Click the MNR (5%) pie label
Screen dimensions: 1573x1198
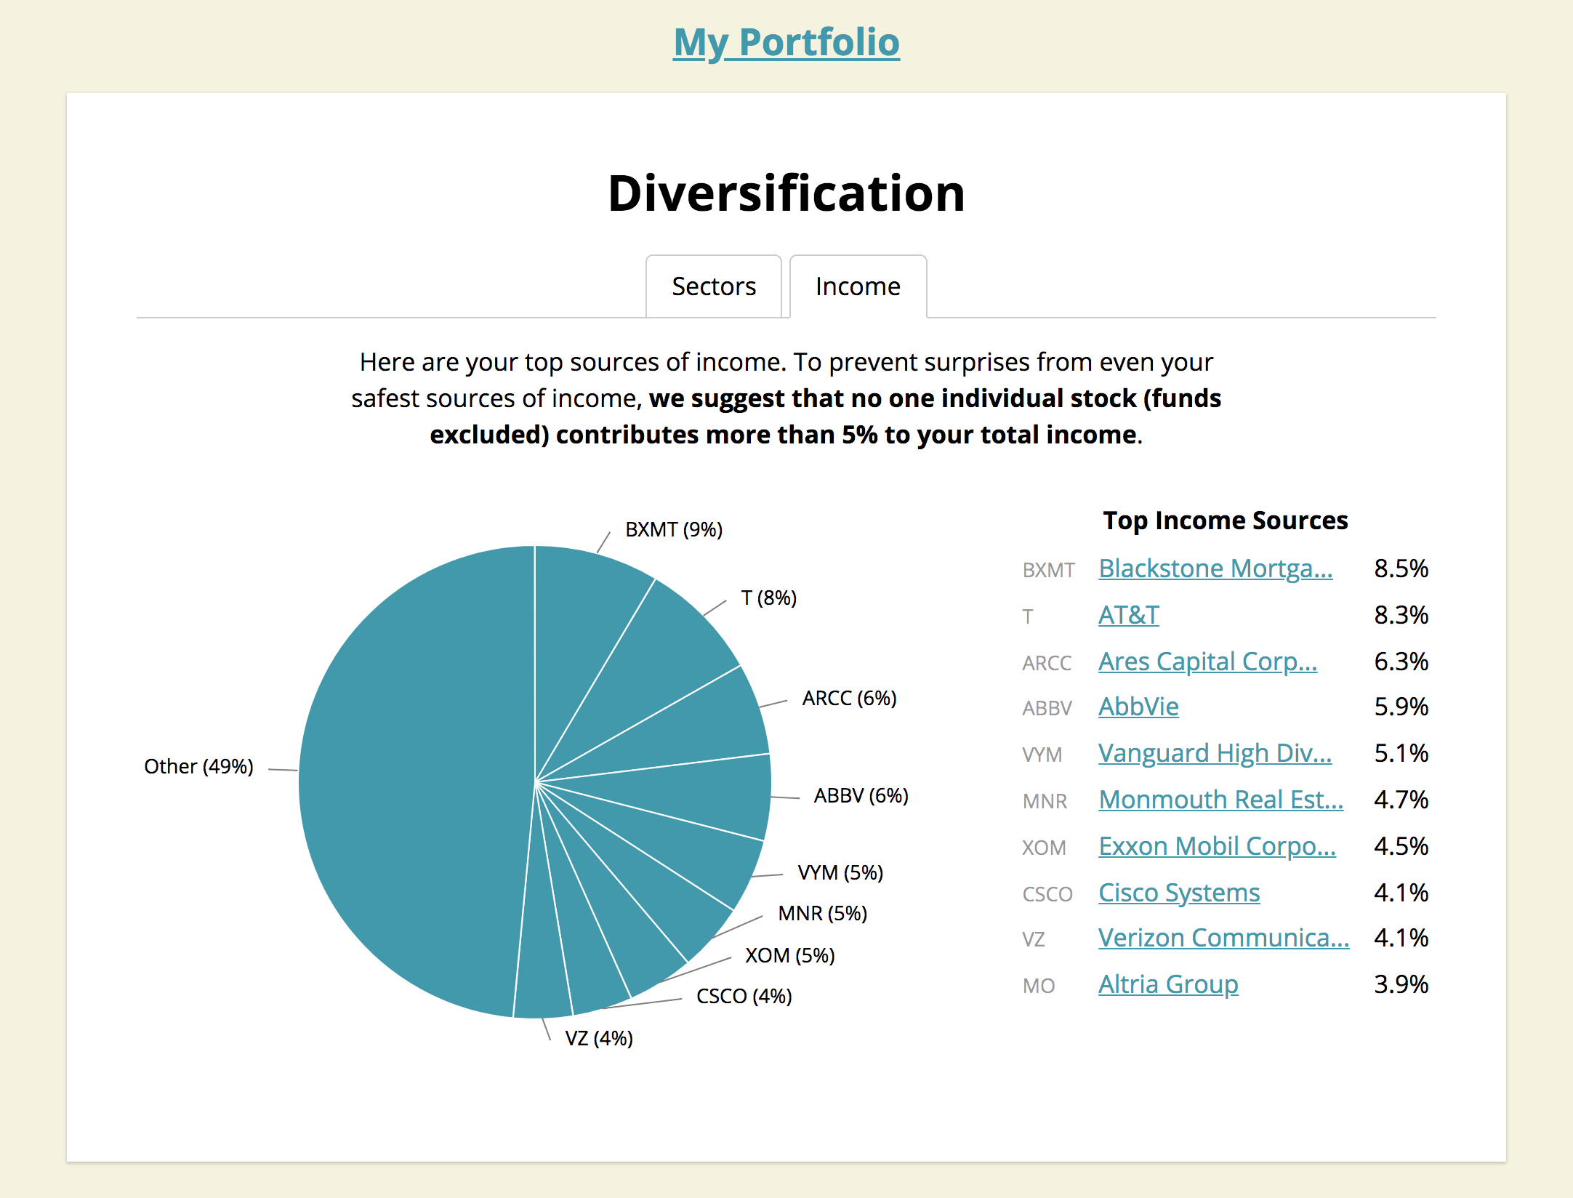pyautogui.click(x=823, y=913)
